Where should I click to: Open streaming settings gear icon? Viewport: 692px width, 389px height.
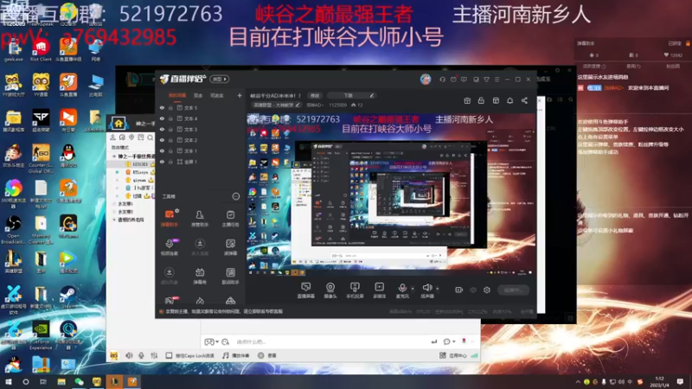pos(487,290)
